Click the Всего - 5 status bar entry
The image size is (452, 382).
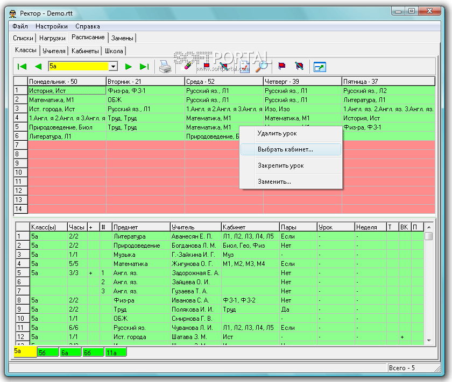402,368
